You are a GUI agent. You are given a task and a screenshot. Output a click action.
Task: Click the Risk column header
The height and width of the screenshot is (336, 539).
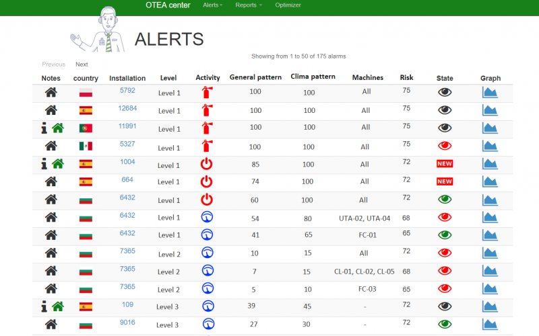click(x=406, y=77)
